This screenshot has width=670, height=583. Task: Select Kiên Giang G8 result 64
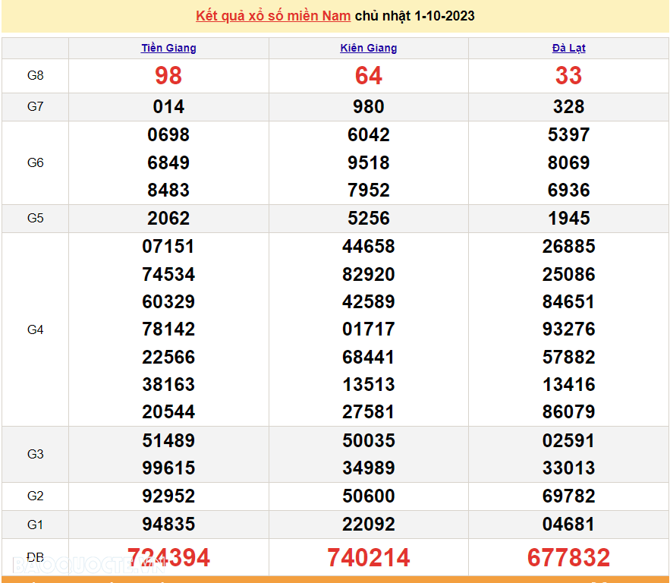(x=369, y=76)
